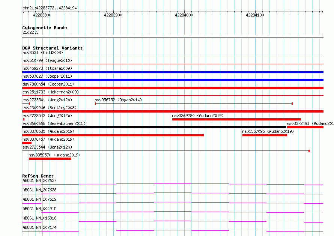Click the magenta line of ABCG1|NM_207174
The height and width of the screenshot is (236, 334).
[x=173, y=231]
